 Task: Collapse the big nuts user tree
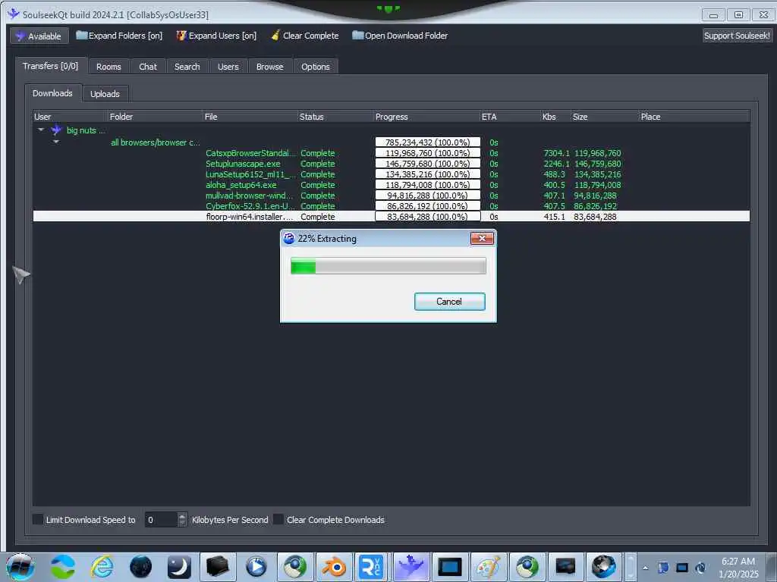(x=41, y=130)
